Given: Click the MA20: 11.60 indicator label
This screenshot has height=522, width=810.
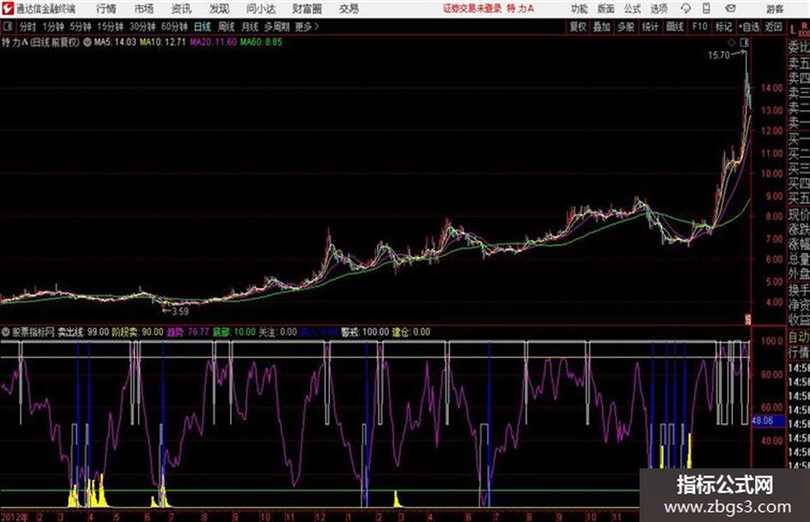Looking at the screenshot, I should click(x=213, y=42).
